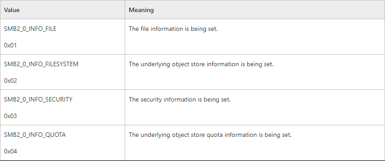Click the 0x03 value
This screenshot has height=161, width=385.
point(11,116)
